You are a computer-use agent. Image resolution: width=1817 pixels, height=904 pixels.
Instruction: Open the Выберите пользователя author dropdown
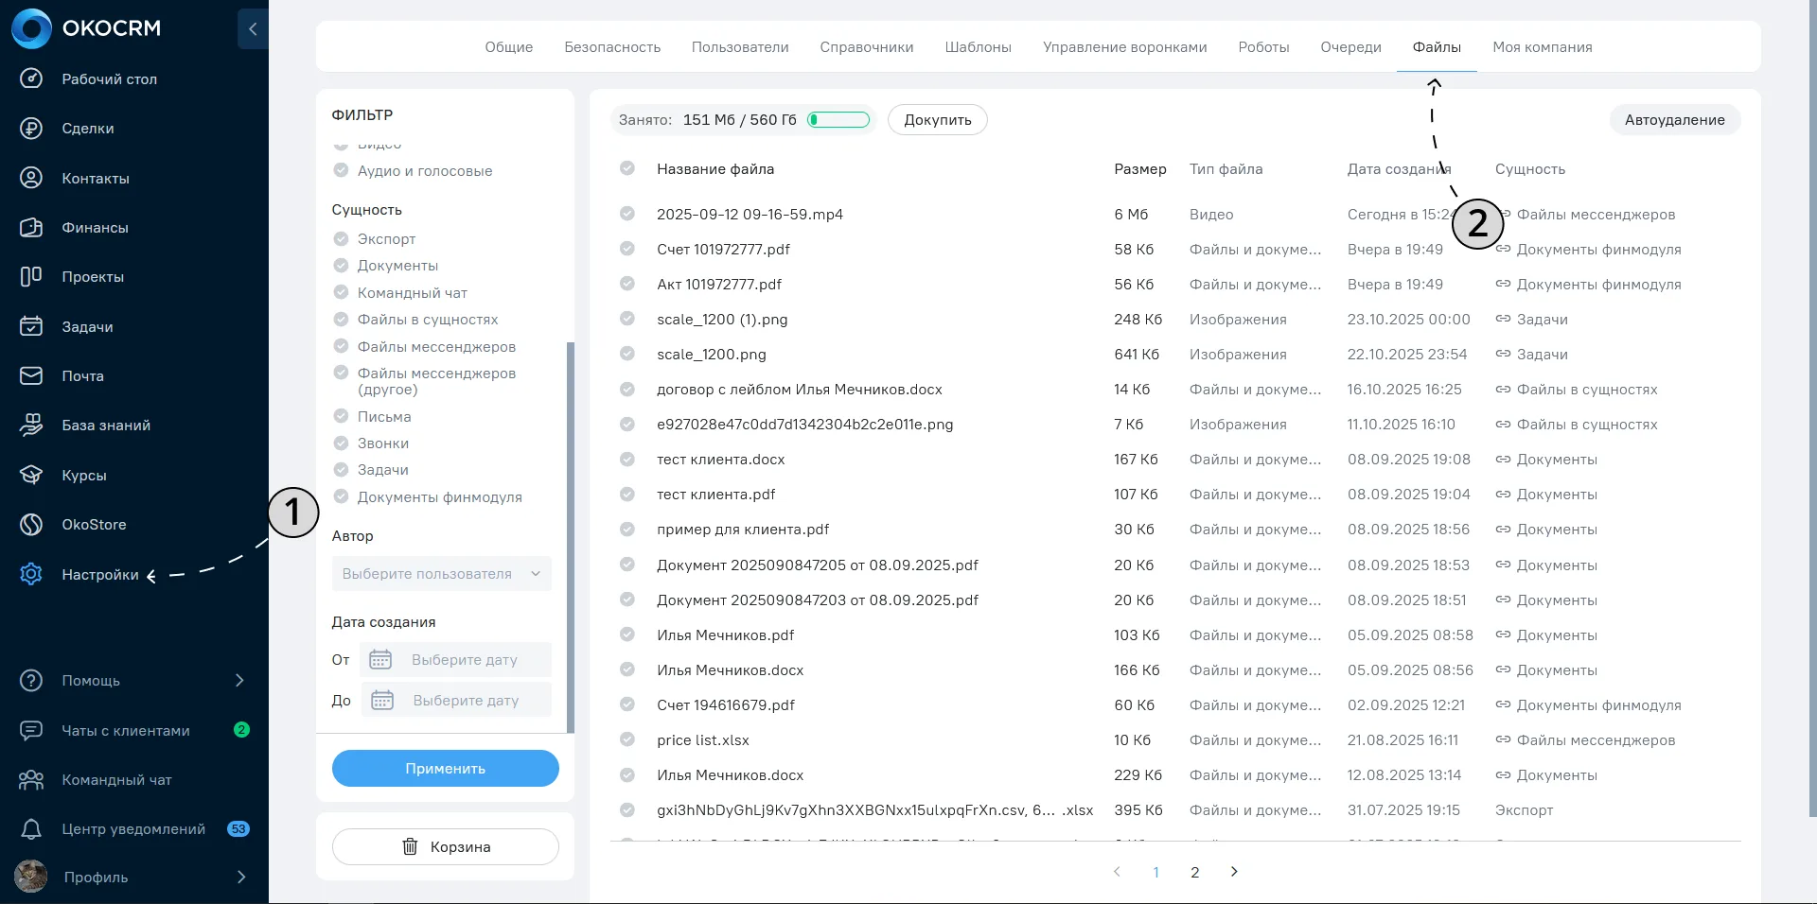pos(441,574)
